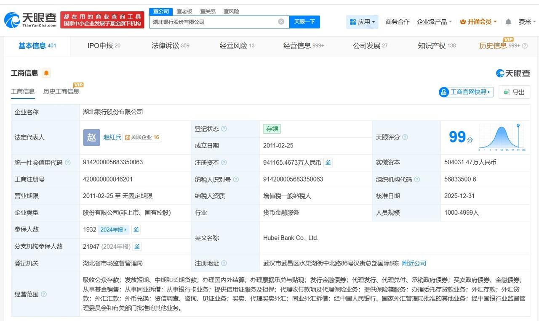This screenshot has height=321, width=539.
Task: Expand the 应用 dropdown menu
Action: click(362, 22)
